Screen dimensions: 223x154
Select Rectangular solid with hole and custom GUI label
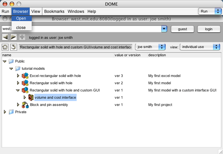click(65, 90)
